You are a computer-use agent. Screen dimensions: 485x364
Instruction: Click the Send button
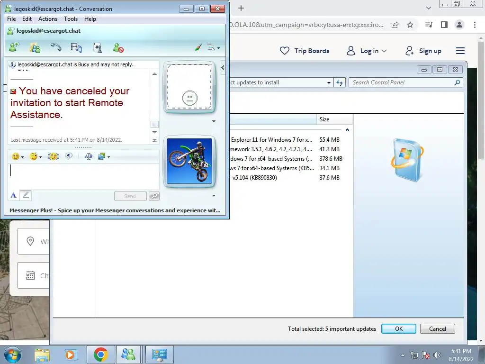(x=130, y=196)
